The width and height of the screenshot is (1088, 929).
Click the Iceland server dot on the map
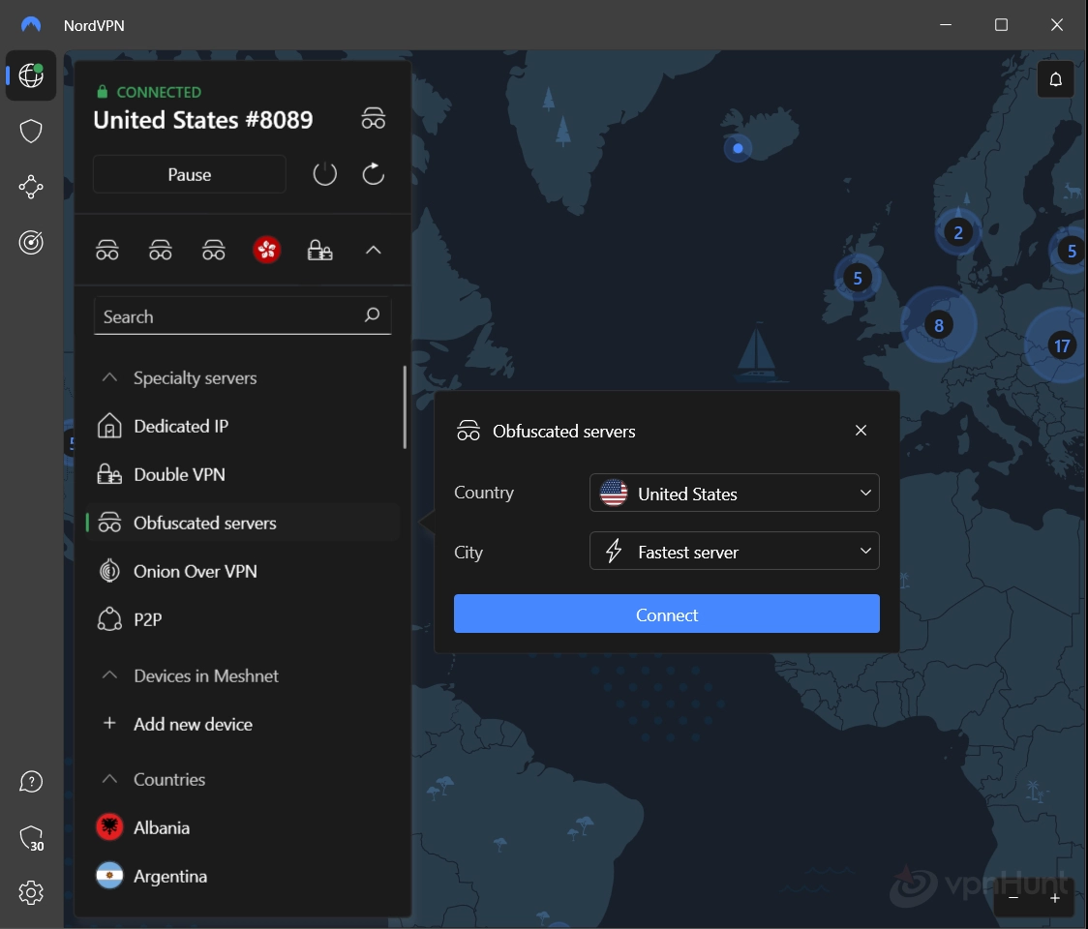point(738,148)
